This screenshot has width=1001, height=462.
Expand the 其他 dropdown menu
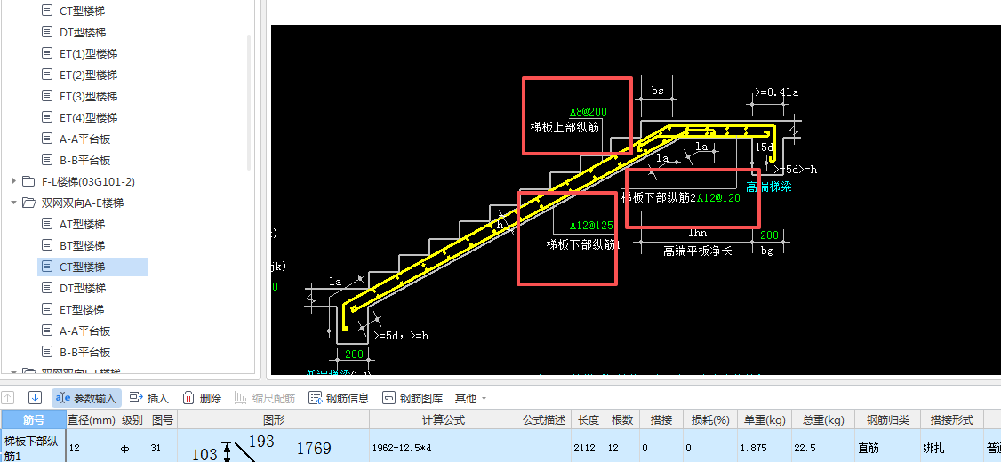pos(470,398)
